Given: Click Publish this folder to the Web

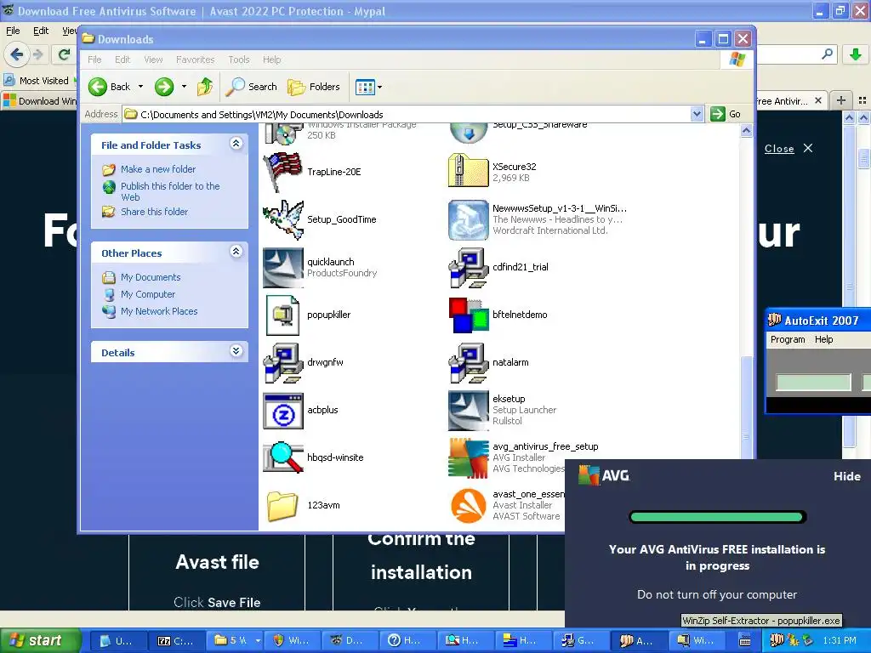Looking at the screenshot, I should [170, 191].
